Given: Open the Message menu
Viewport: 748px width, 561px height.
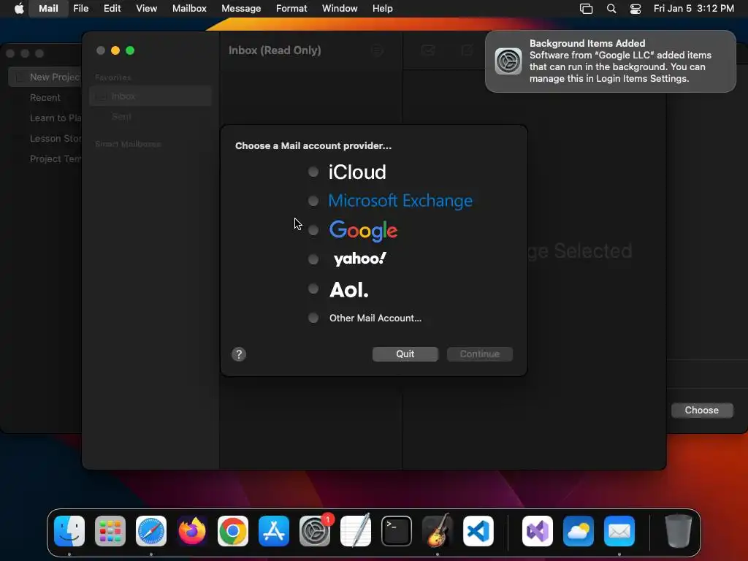Looking at the screenshot, I should [x=241, y=9].
